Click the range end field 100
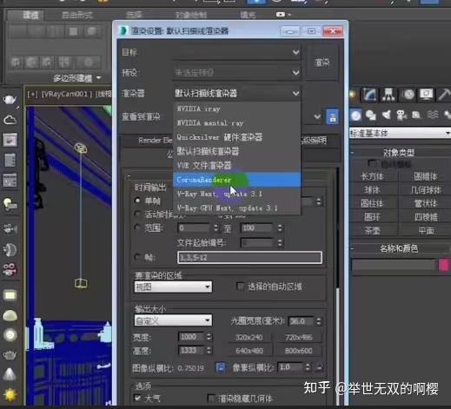This screenshot has height=409, width=451. coord(257,228)
